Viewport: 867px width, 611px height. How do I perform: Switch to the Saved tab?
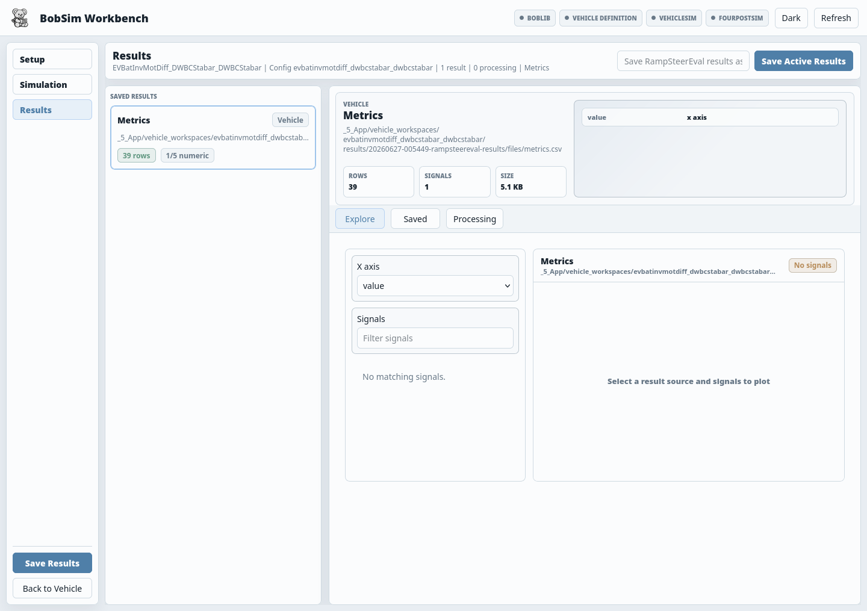click(415, 219)
